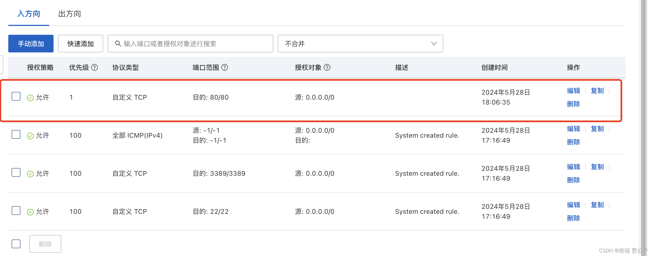Click green allow icon in 22/22 row
Screen dimensions: 652x256
point(30,212)
